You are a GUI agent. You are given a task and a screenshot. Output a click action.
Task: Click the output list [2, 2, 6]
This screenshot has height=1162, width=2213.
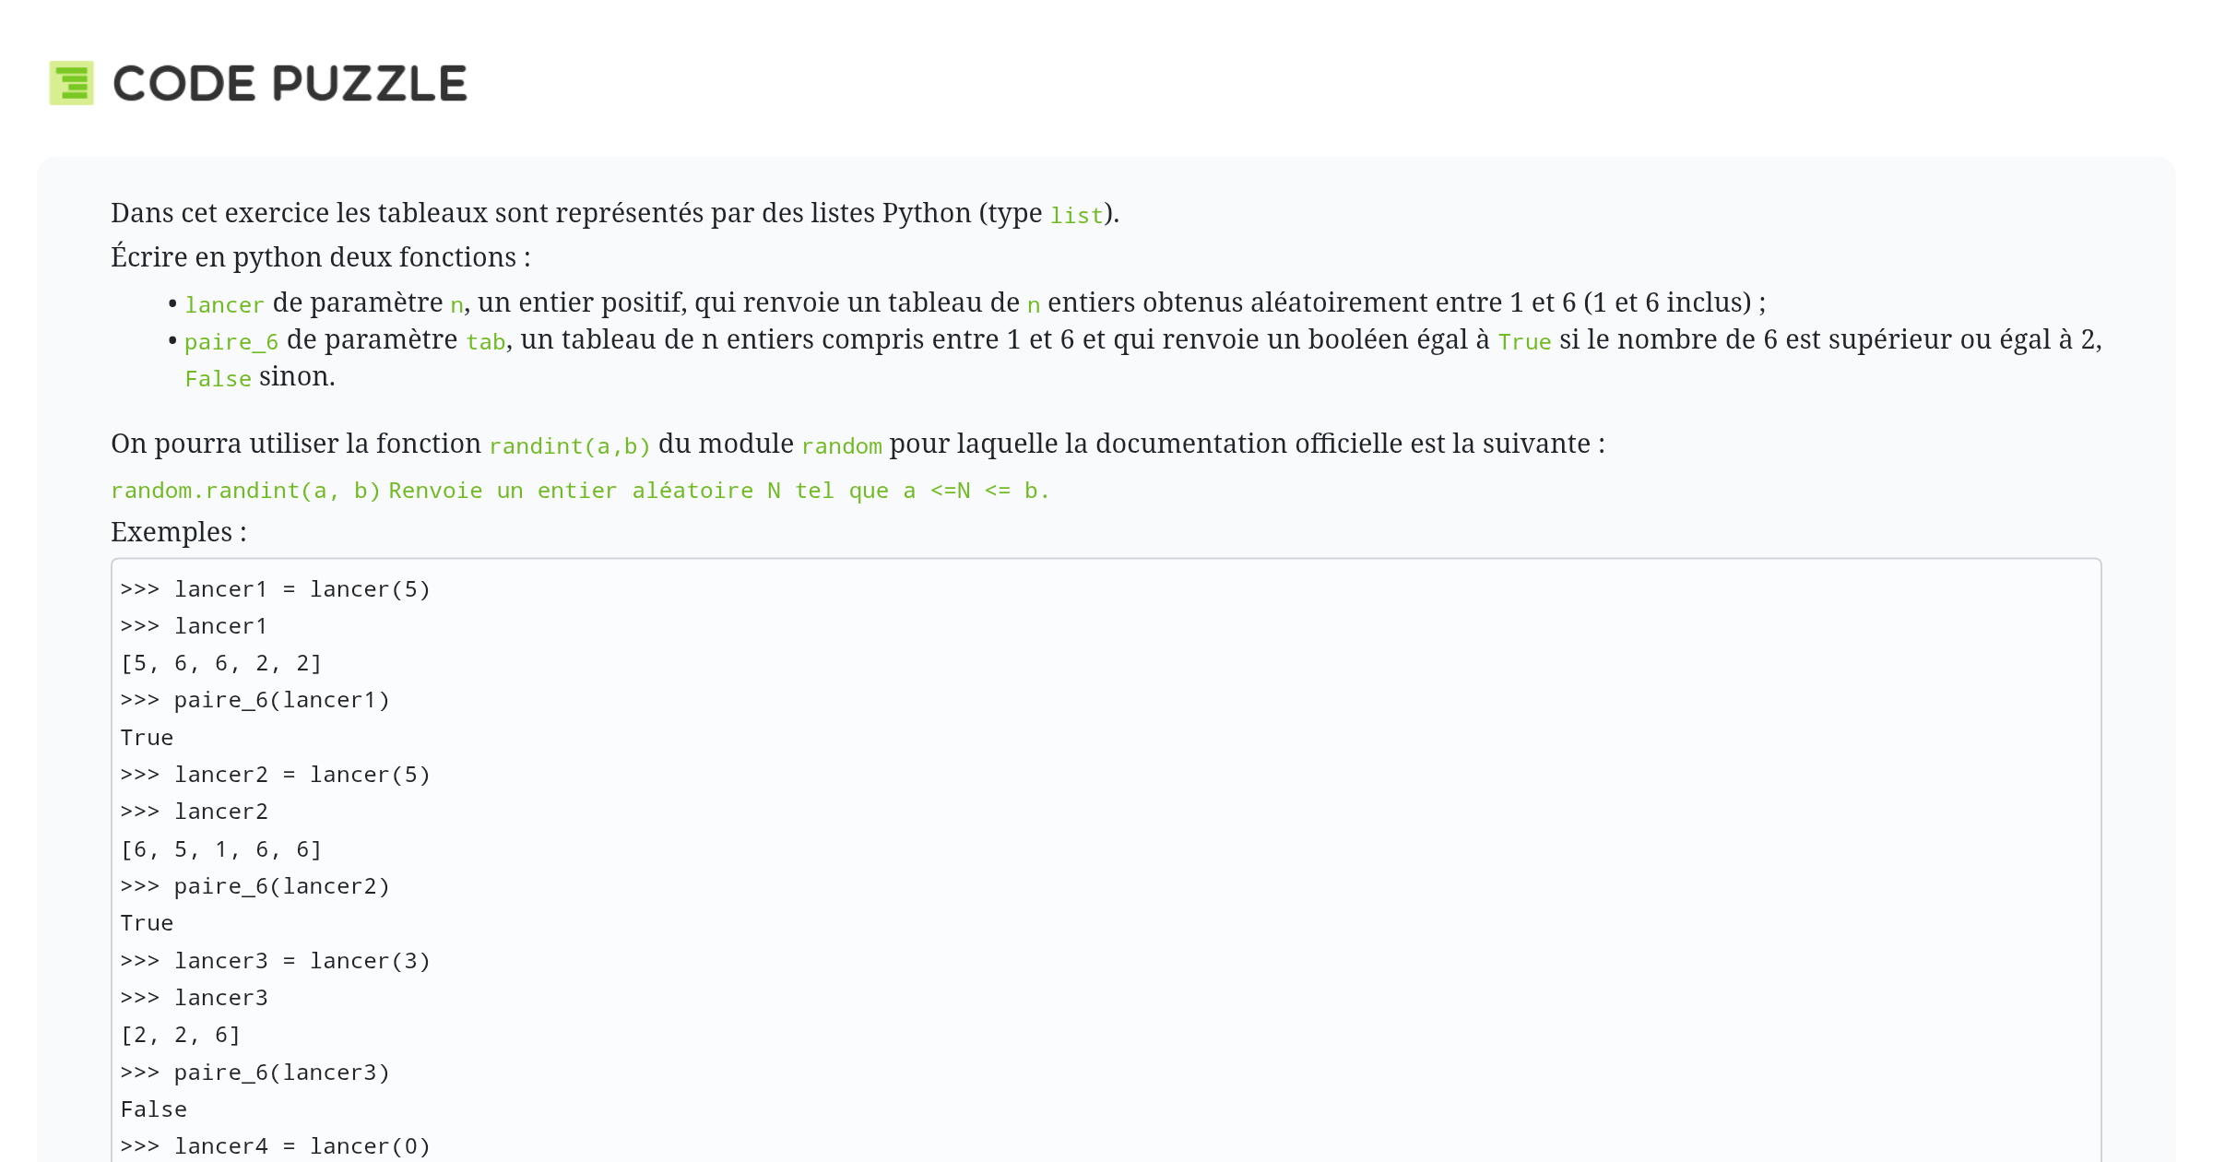click(181, 1035)
